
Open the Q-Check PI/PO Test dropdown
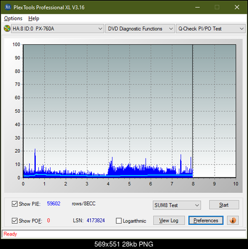210,28
